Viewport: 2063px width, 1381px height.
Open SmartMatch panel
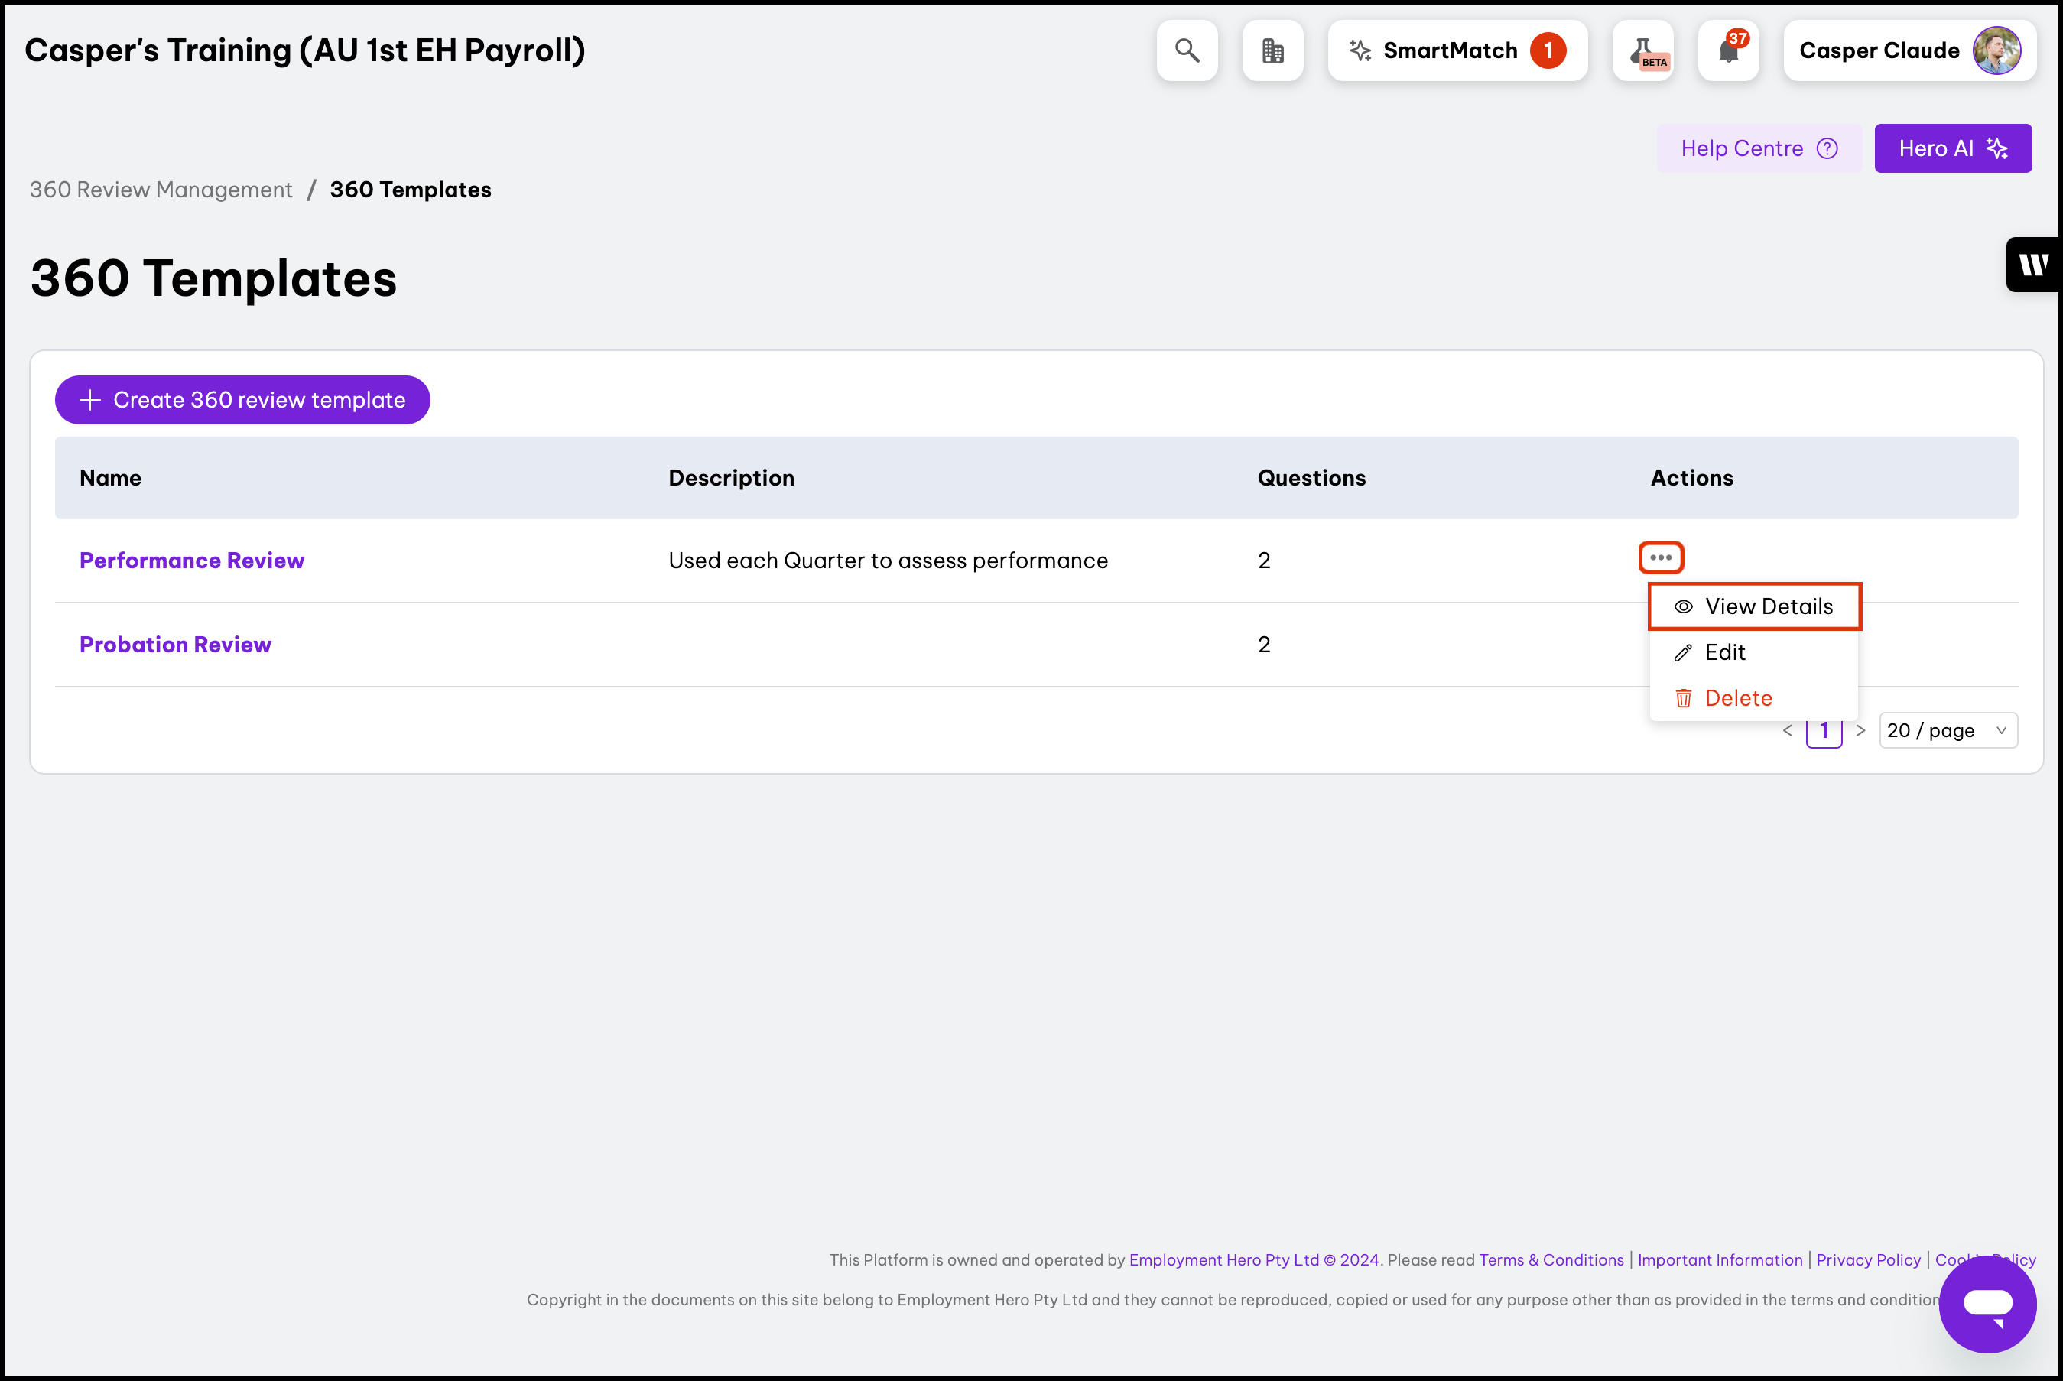(x=1457, y=51)
